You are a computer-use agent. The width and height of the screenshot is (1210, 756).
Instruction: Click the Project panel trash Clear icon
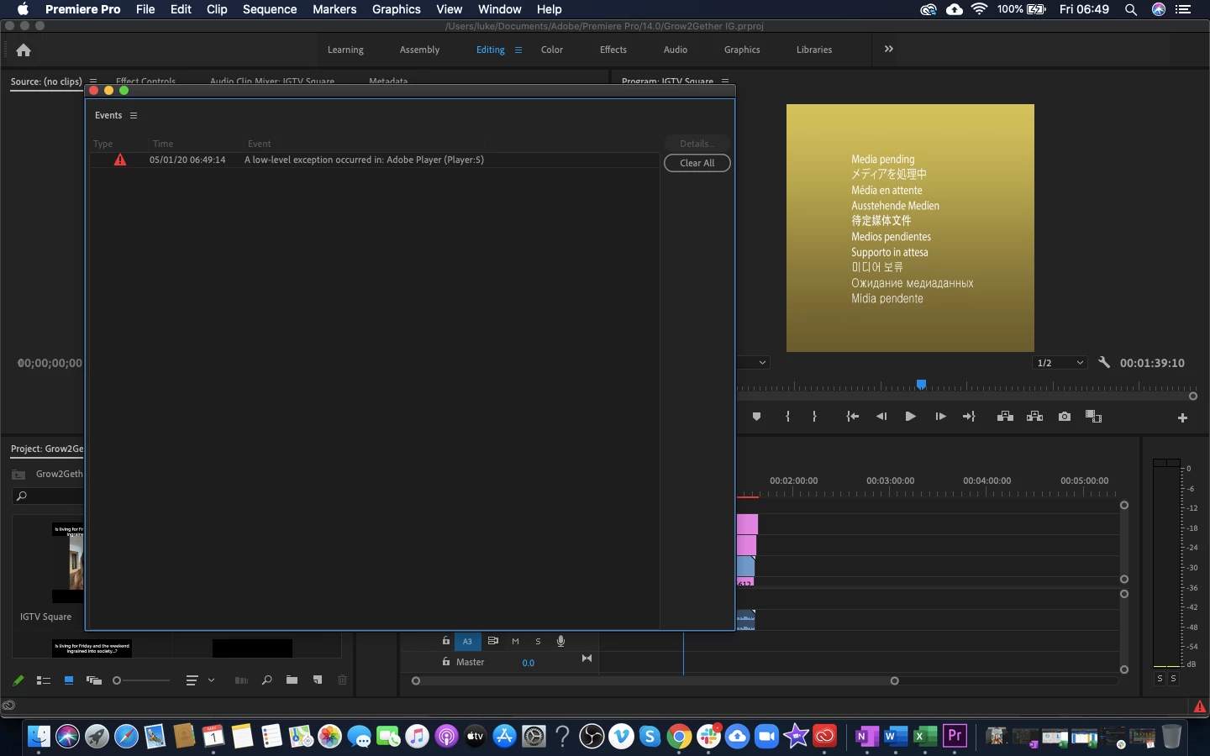pos(343,680)
